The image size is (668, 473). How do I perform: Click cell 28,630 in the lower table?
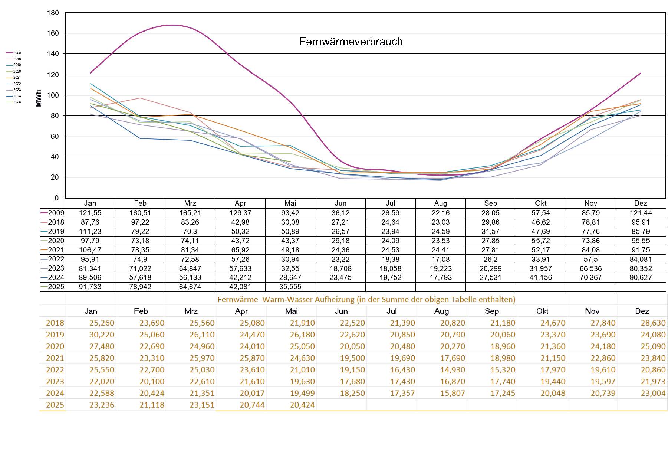tap(653, 323)
